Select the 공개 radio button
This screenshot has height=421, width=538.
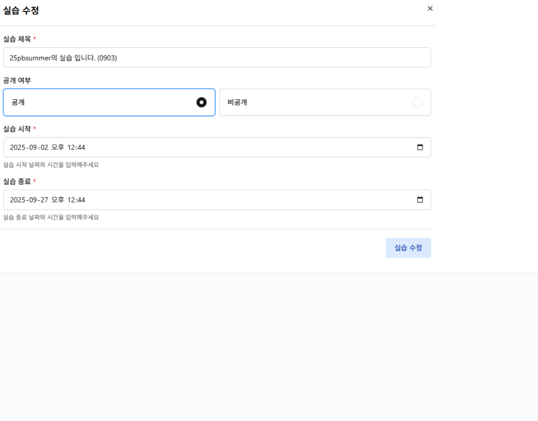pos(201,102)
